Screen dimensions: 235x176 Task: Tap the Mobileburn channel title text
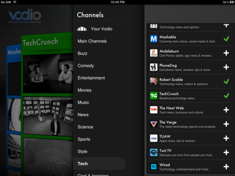click(169, 51)
